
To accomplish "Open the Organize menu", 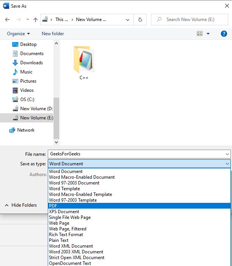I will pyautogui.click(x=18, y=34).
